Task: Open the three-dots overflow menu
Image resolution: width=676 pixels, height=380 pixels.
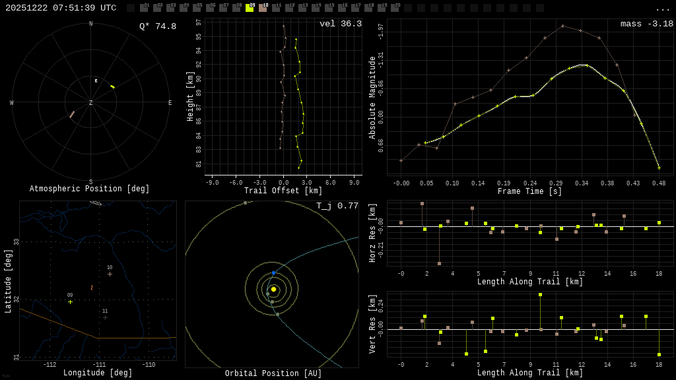Action: click(662, 9)
